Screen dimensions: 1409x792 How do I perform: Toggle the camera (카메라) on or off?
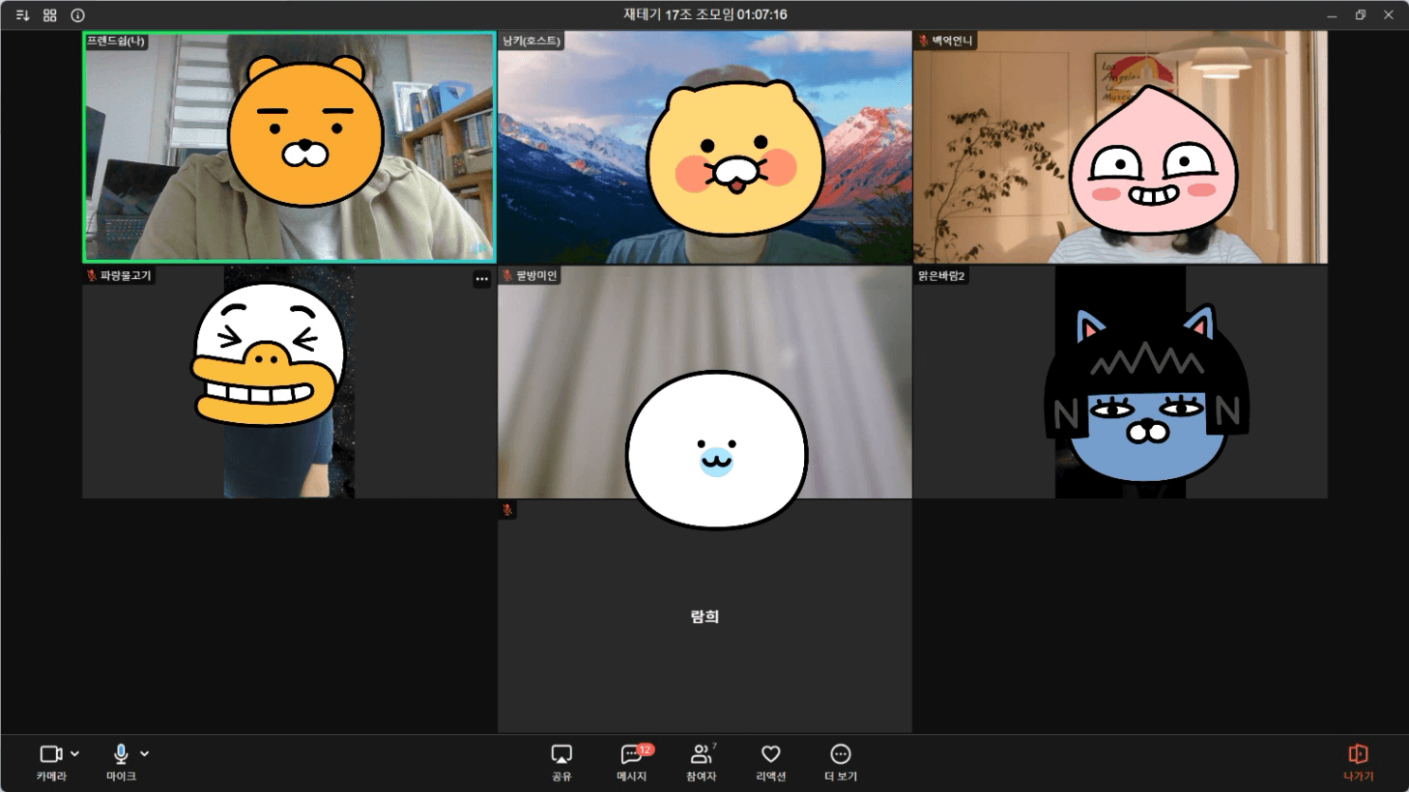click(50, 760)
